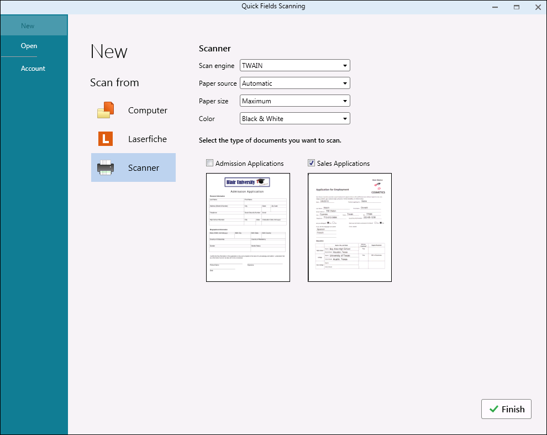Switch to the Open tab in sidebar
This screenshot has width=547, height=435.
[29, 46]
